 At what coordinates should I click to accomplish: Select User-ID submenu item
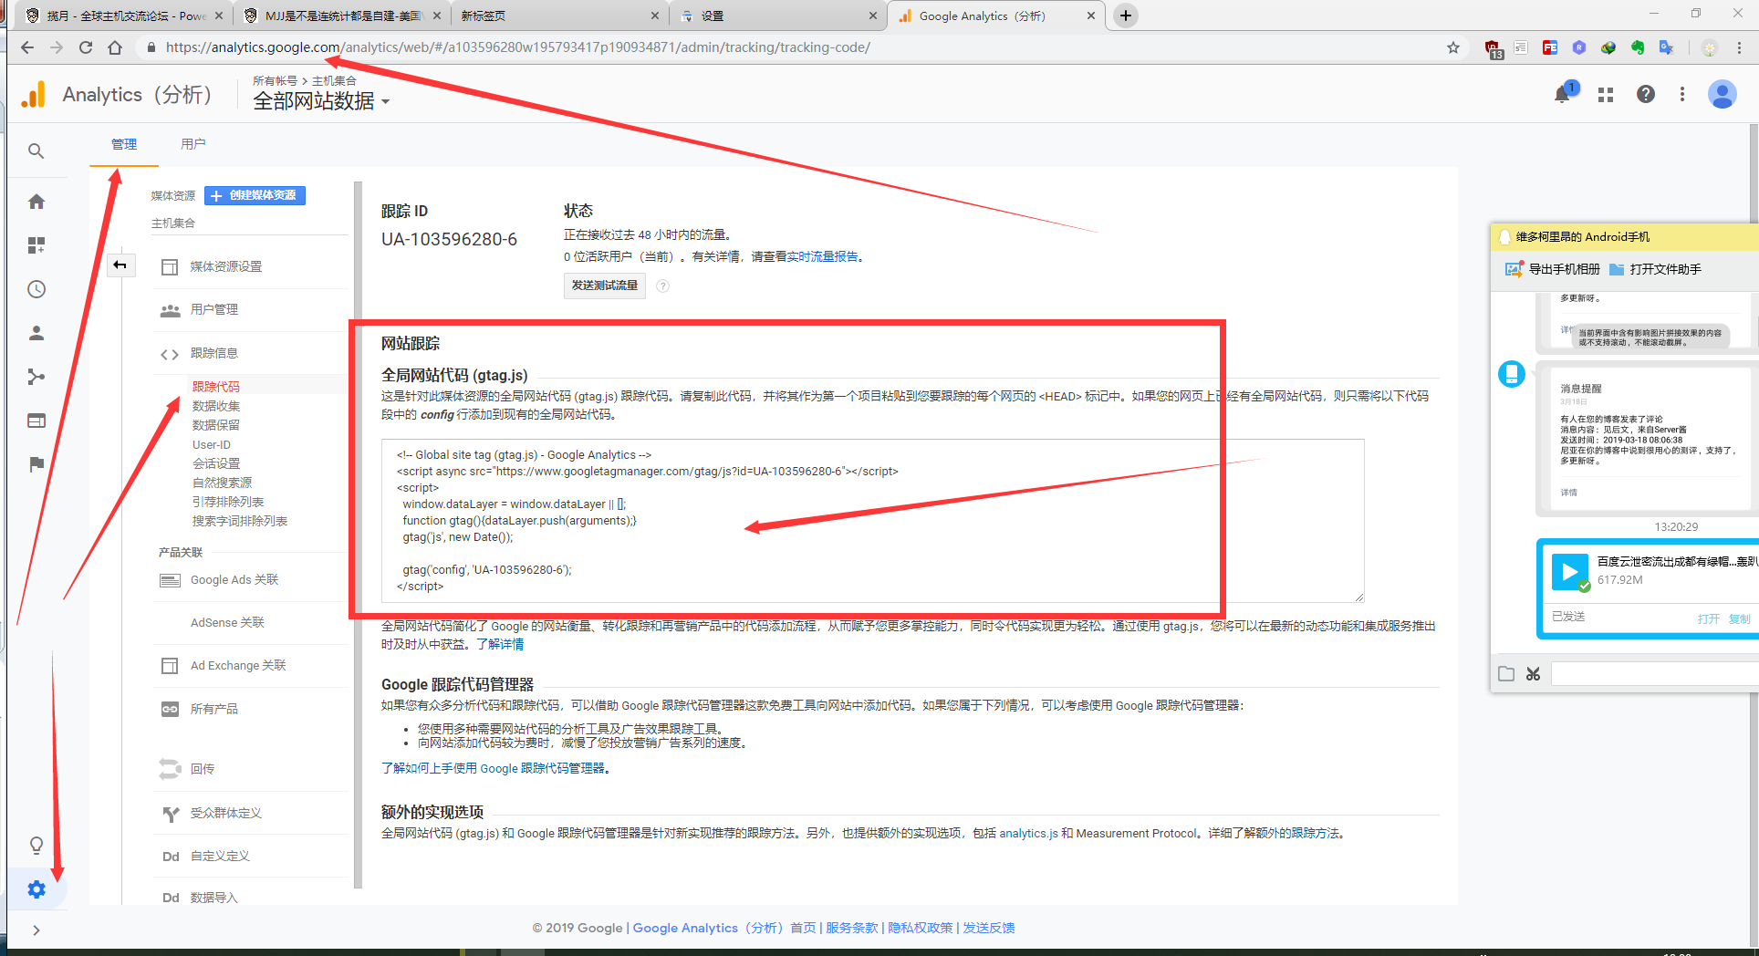212,445
